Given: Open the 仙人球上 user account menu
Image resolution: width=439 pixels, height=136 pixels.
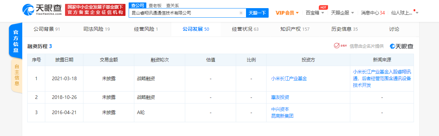Looking at the screenshot, I should [x=405, y=13].
